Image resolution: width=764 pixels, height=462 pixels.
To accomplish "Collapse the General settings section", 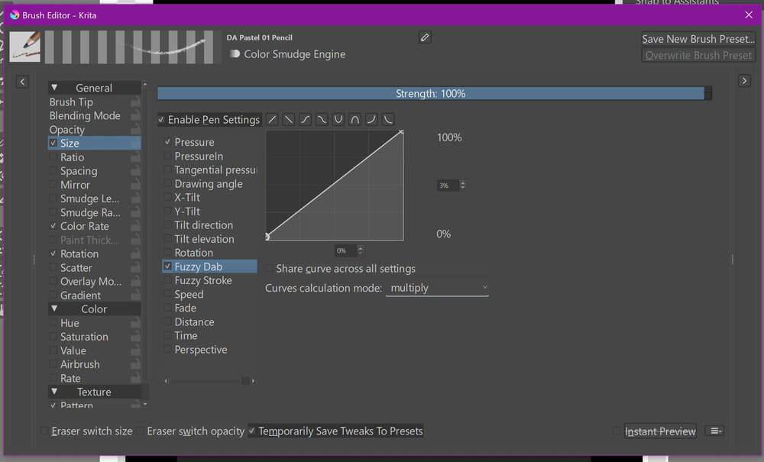I will point(54,88).
